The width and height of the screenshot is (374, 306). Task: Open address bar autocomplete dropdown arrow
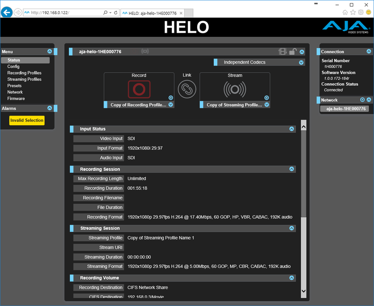tap(111, 13)
